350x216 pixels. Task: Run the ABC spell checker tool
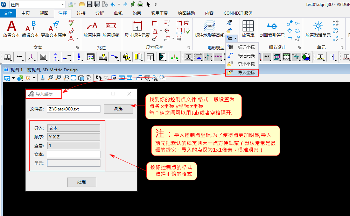point(71,23)
